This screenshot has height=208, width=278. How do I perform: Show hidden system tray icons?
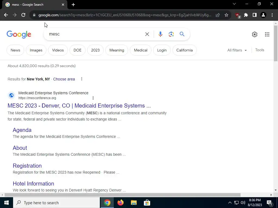(230, 203)
